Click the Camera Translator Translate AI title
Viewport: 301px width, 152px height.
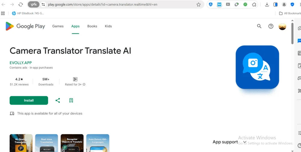[x=70, y=51]
